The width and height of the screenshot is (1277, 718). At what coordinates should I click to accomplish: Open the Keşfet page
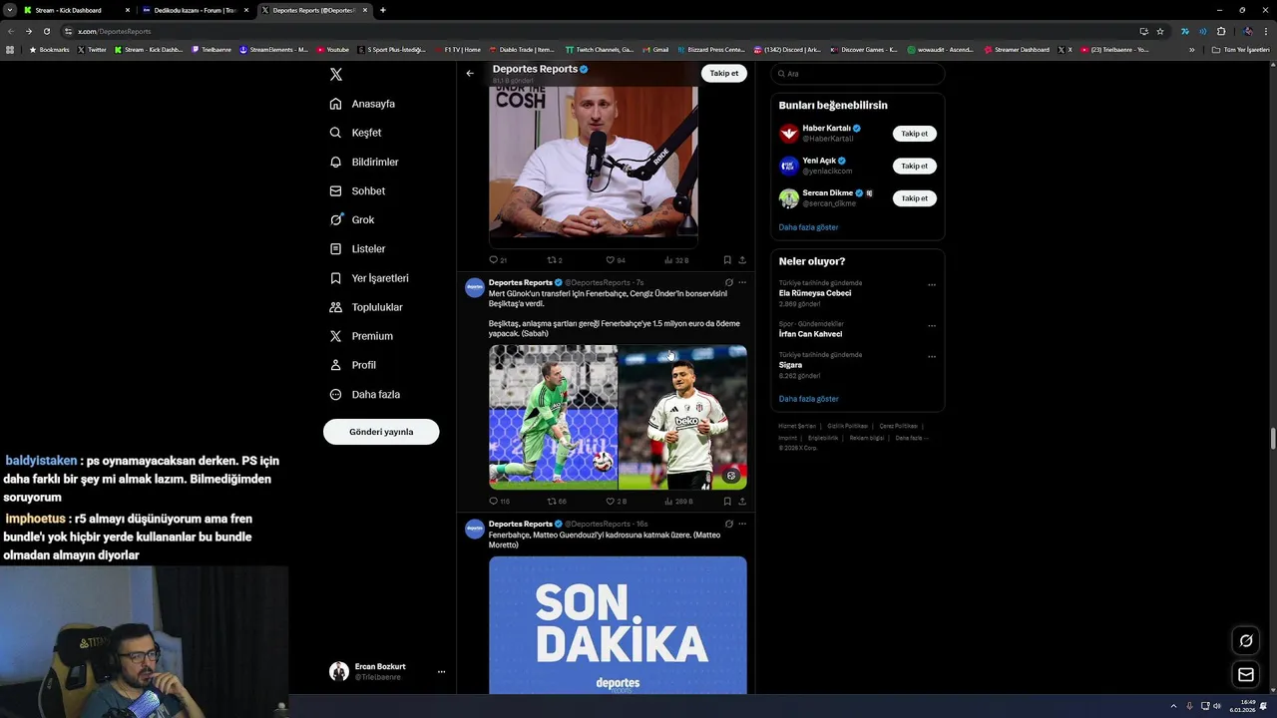(x=355, y=133)
